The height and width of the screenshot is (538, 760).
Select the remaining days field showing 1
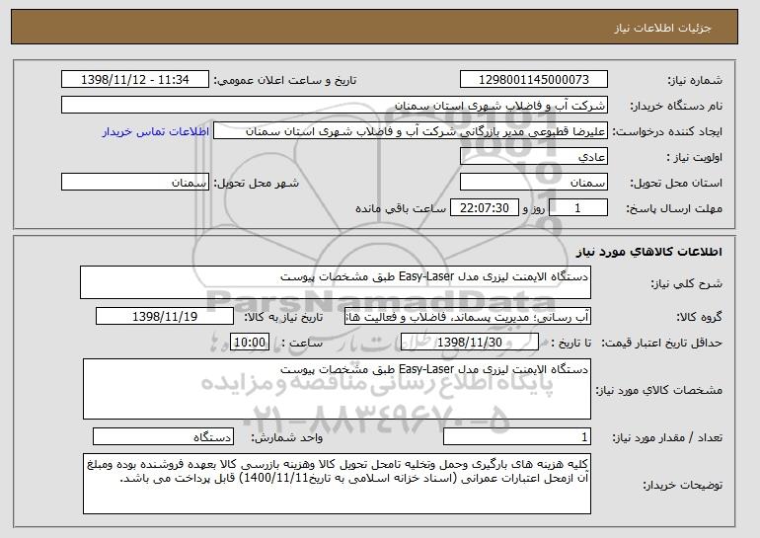click(x=577, y=208)
